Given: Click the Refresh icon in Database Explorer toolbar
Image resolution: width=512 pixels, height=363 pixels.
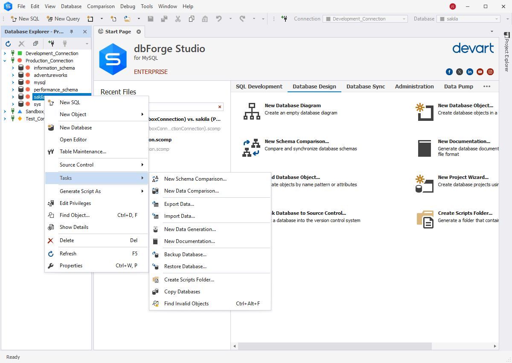Looking at the screenshot, I should pos(8,43).
